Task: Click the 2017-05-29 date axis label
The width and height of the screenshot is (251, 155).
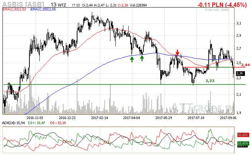Action: 164,118
